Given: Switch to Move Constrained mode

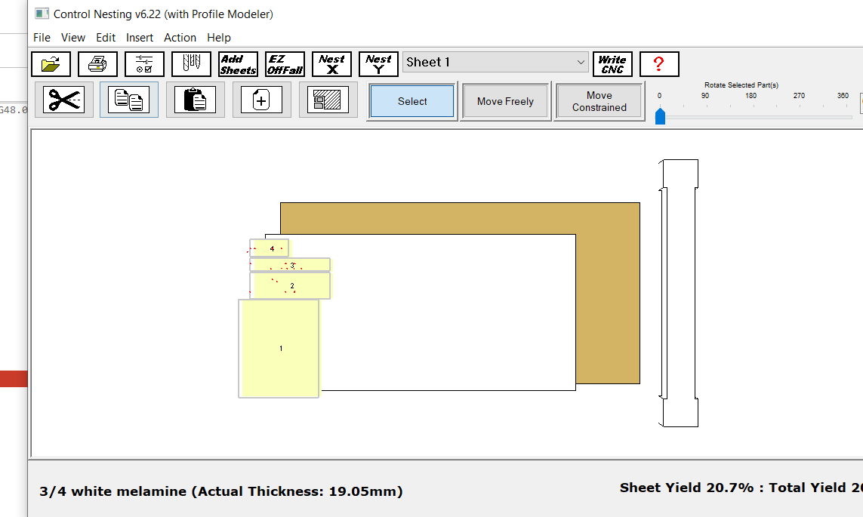Looking at the screenshot, I should pos(599,101).
